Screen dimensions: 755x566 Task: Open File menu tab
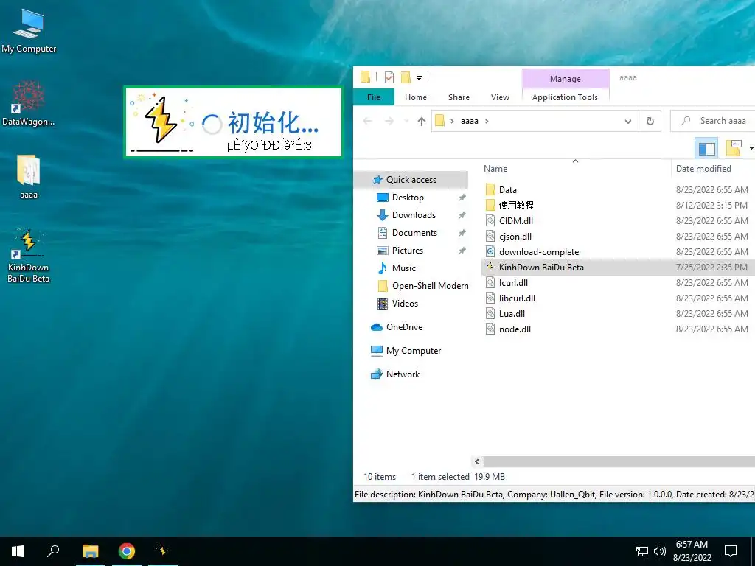tap(374, 97)
